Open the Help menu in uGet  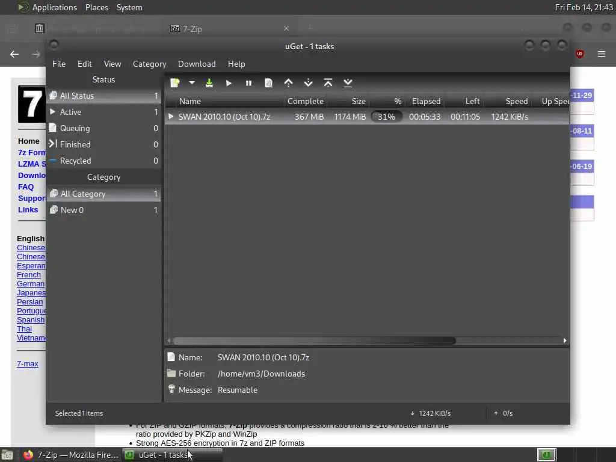coord(236,64)
